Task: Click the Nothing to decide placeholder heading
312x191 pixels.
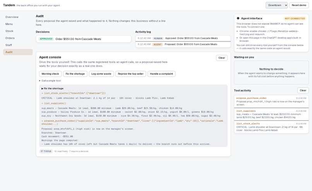Action: [271, 69]
